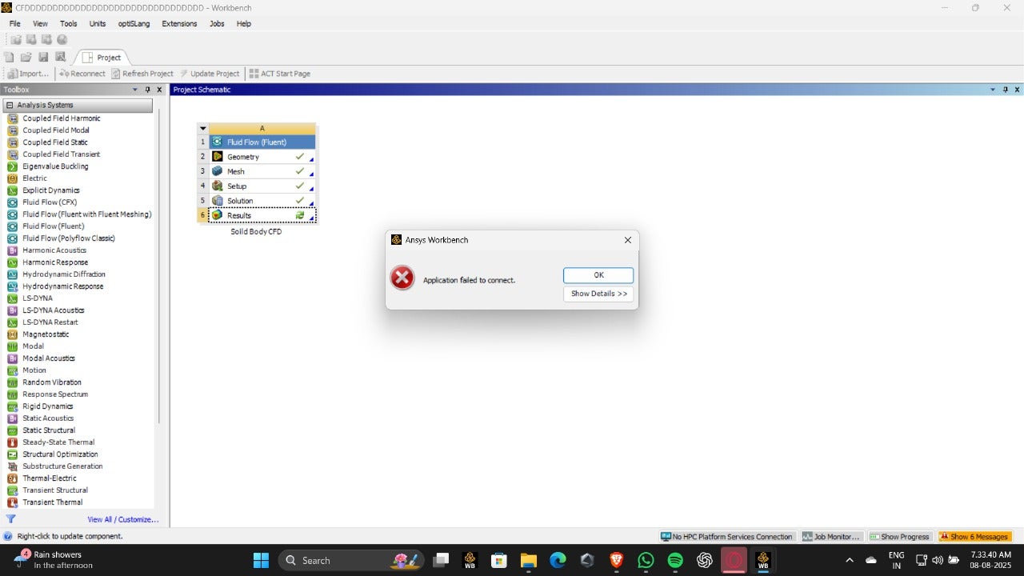This screenshot has height=576, width=1024.
Task: Click the LS-DYNA icon in the Toolbox
Action: point(13,298)
